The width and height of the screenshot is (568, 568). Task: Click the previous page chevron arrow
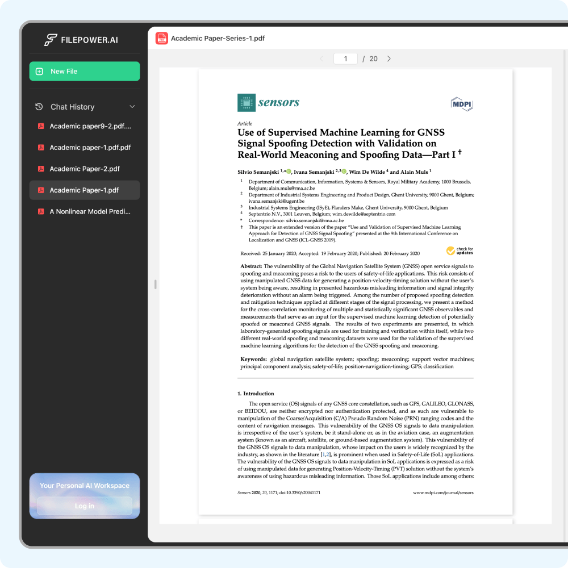(x=321, y=59)
